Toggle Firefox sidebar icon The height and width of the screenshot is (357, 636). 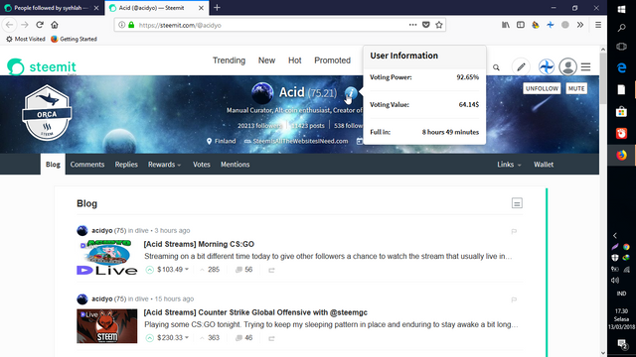[521, 25]
